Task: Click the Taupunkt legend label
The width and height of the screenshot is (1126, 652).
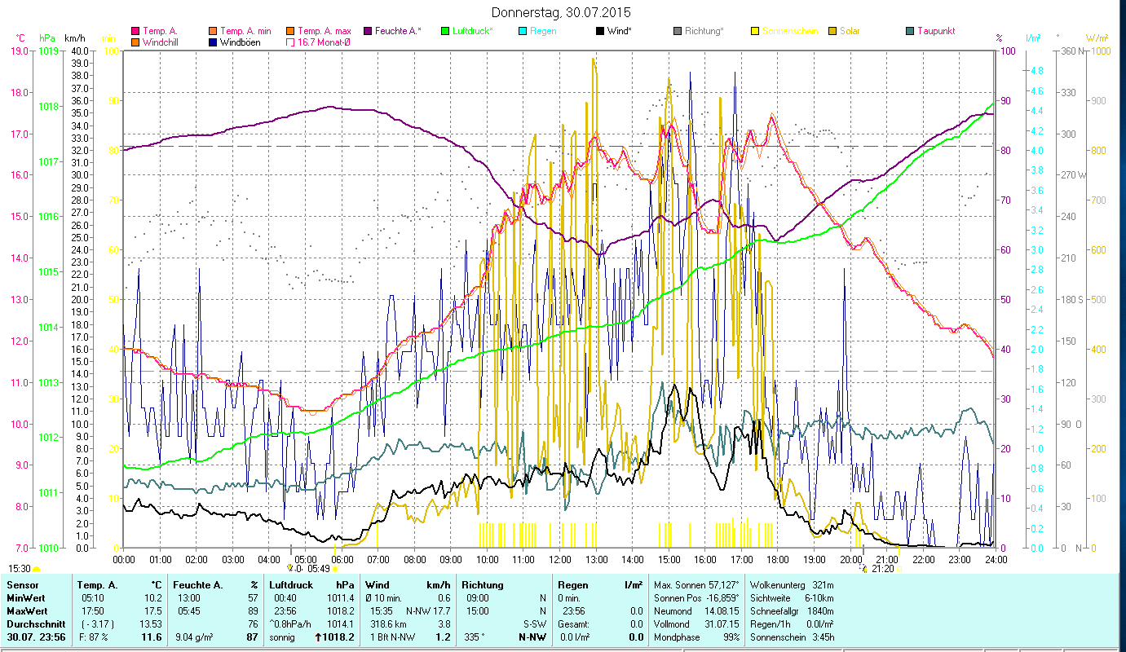Action: 935,31
